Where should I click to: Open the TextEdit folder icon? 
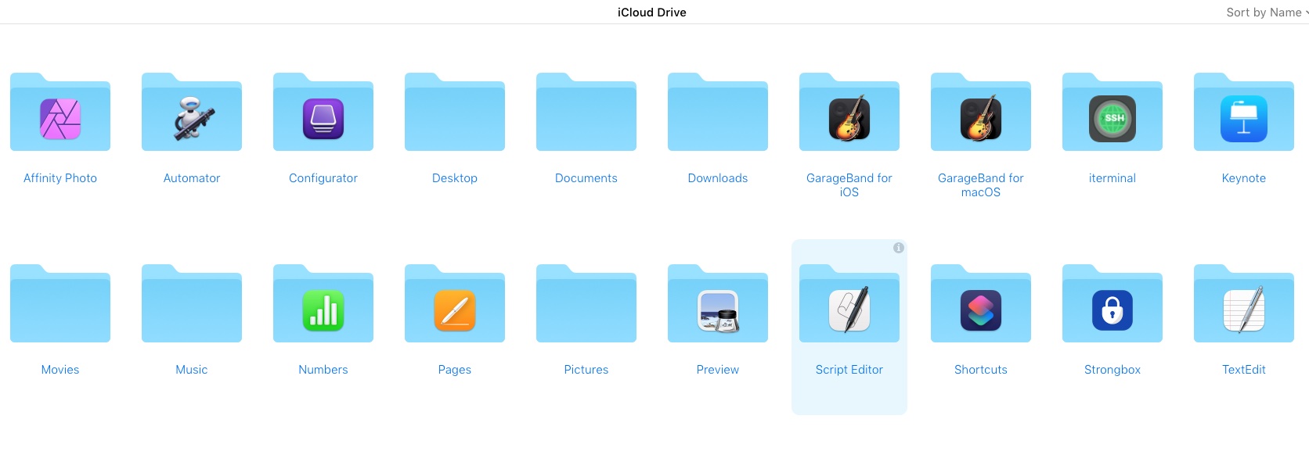pos(1244,303)
